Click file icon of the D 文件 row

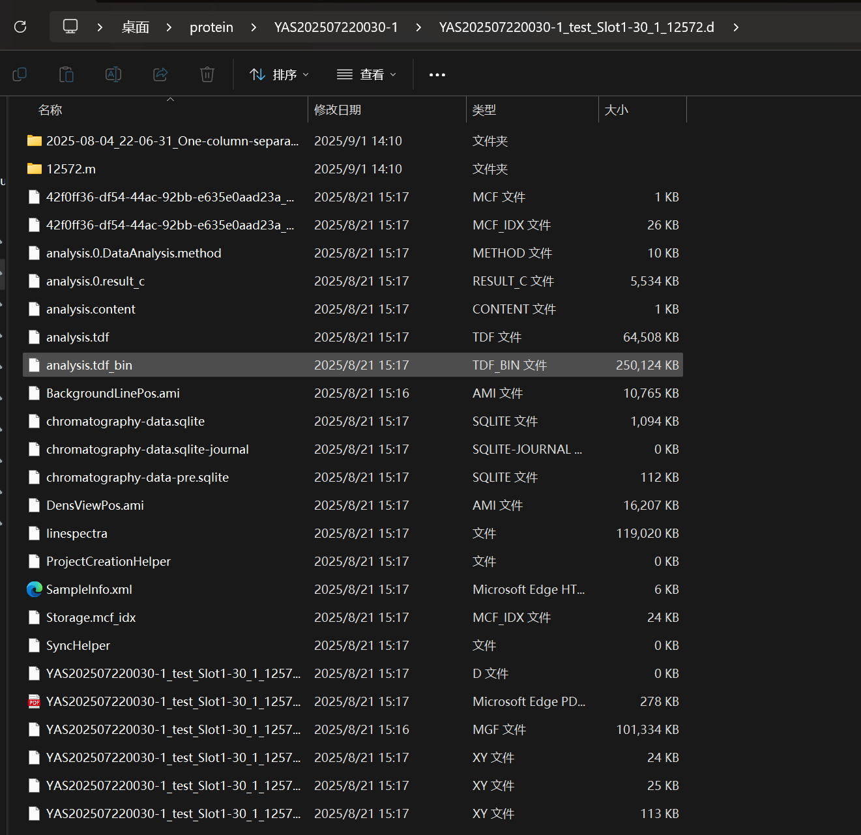point(35,673)
